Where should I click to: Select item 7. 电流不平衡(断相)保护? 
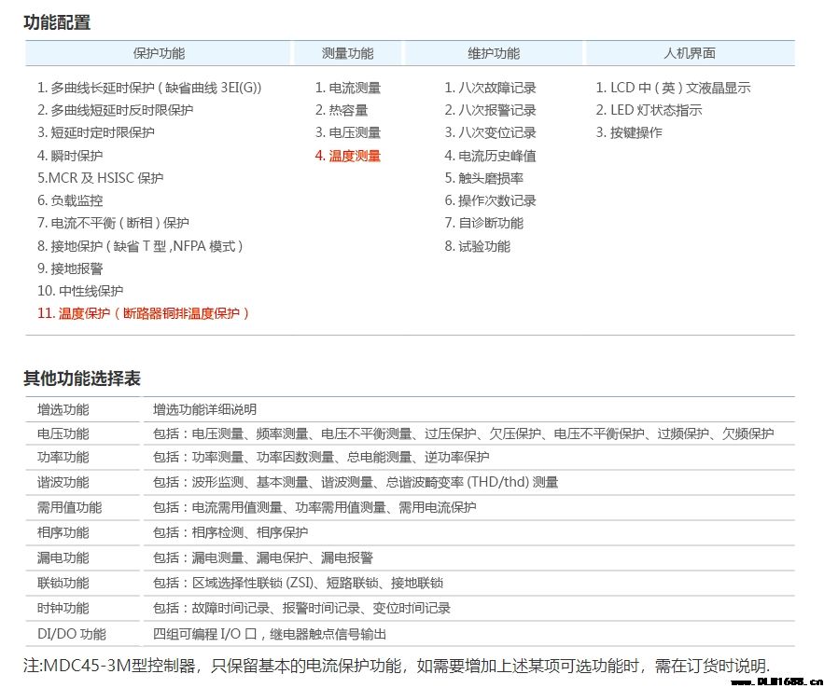tap(113, 223)
